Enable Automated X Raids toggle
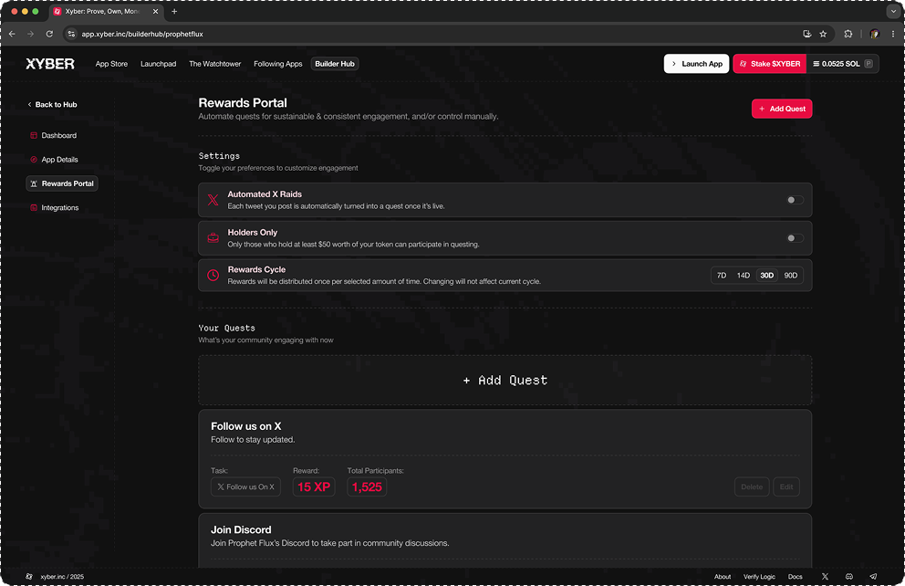Screen dimensions: 905x586 coord(795,200)
